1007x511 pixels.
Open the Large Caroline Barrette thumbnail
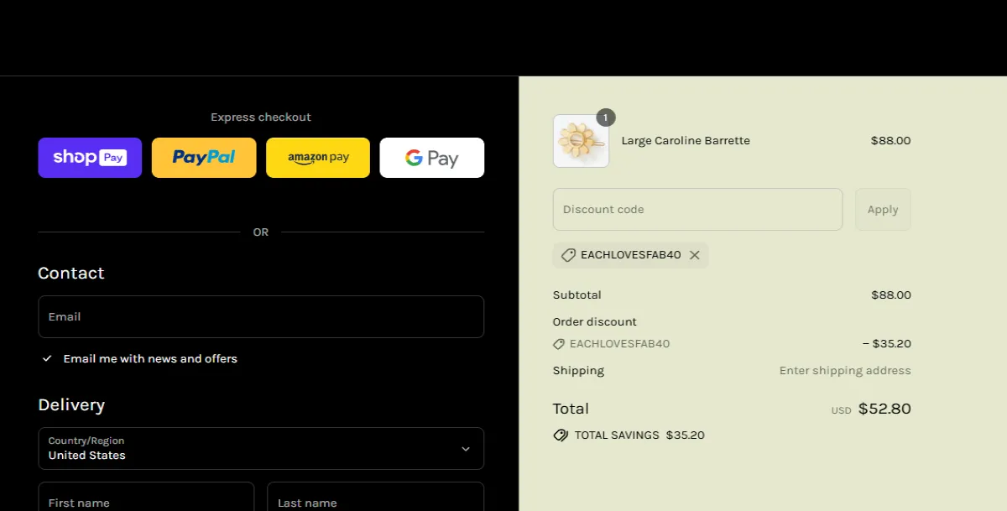tap(581, 141)
